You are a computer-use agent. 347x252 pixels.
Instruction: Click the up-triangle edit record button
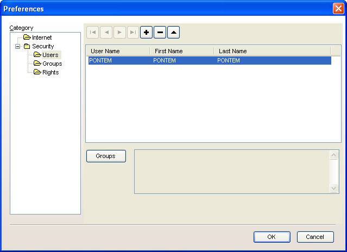click(174, 32)
